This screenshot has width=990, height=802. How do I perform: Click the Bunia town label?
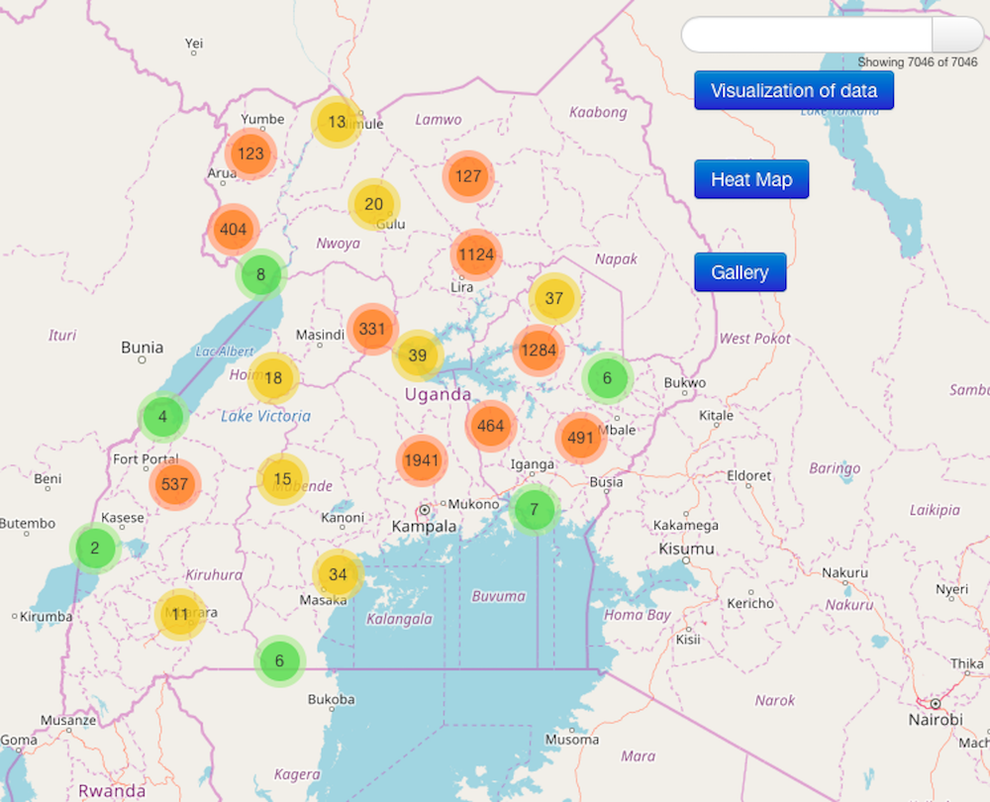[x=142, y=348]
